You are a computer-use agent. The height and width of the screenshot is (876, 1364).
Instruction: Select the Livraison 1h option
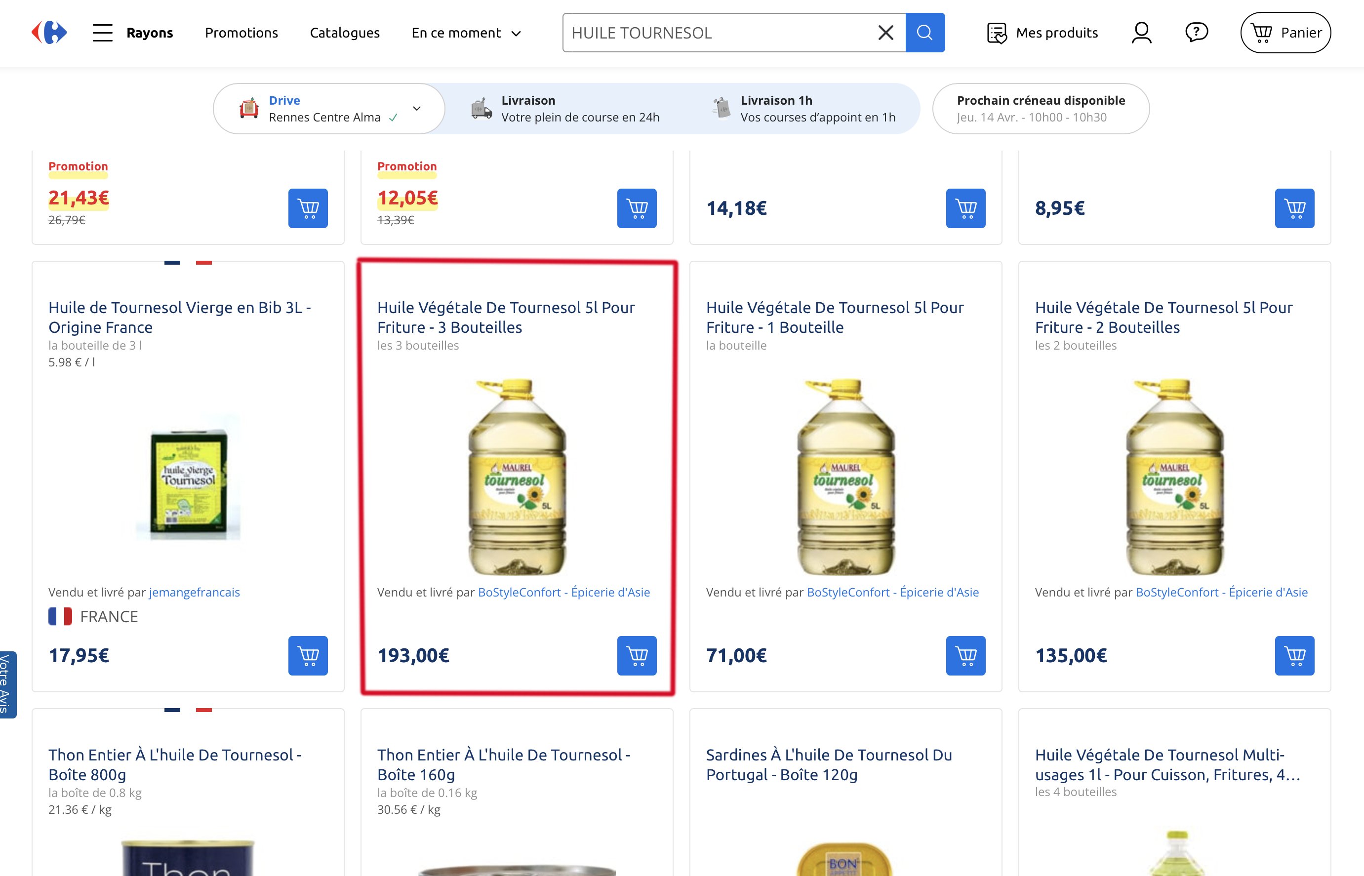click(x=803, y=108)
